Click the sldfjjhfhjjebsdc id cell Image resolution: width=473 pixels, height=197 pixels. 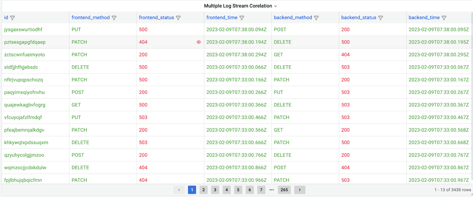point(21,67)
